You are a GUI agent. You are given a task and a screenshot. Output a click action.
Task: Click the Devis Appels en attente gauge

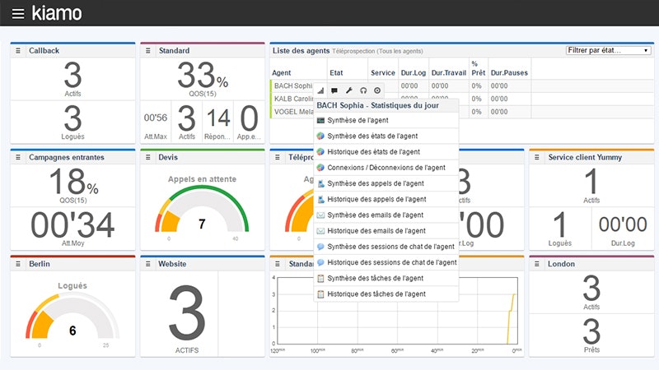[x=202, y=209]
